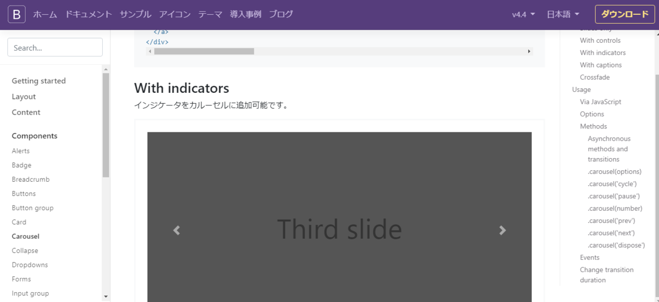This screenshot has width=659, height=302.
Task: Select Input group in sidebar
Action: (30, 294)
